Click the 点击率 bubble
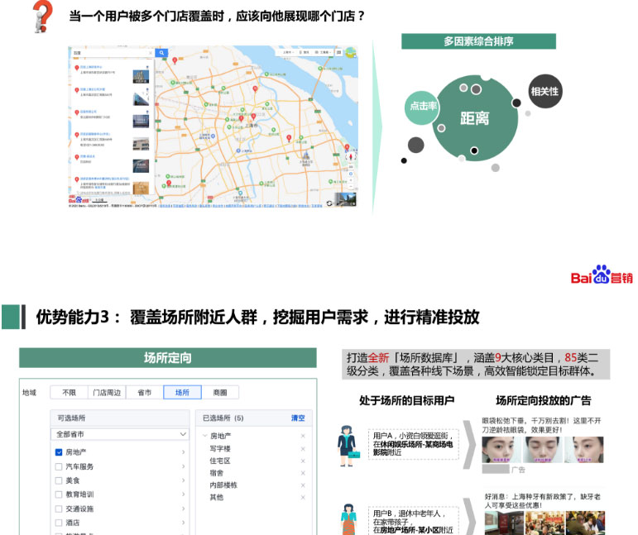638x535 pixels. 422,107
